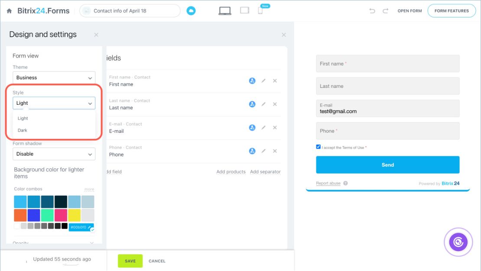Click Report abuse link

coord(328,183)
